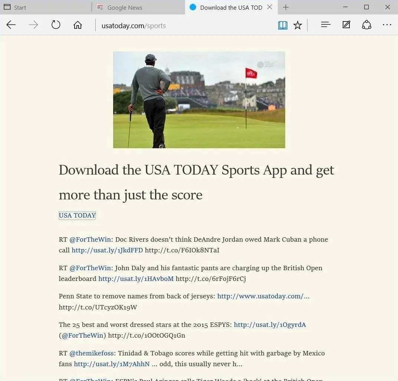Viewport: 398px width, 381px height.
Task: Click text http://t.co/F6IOk8NTaI
Action: pos(182,251)
